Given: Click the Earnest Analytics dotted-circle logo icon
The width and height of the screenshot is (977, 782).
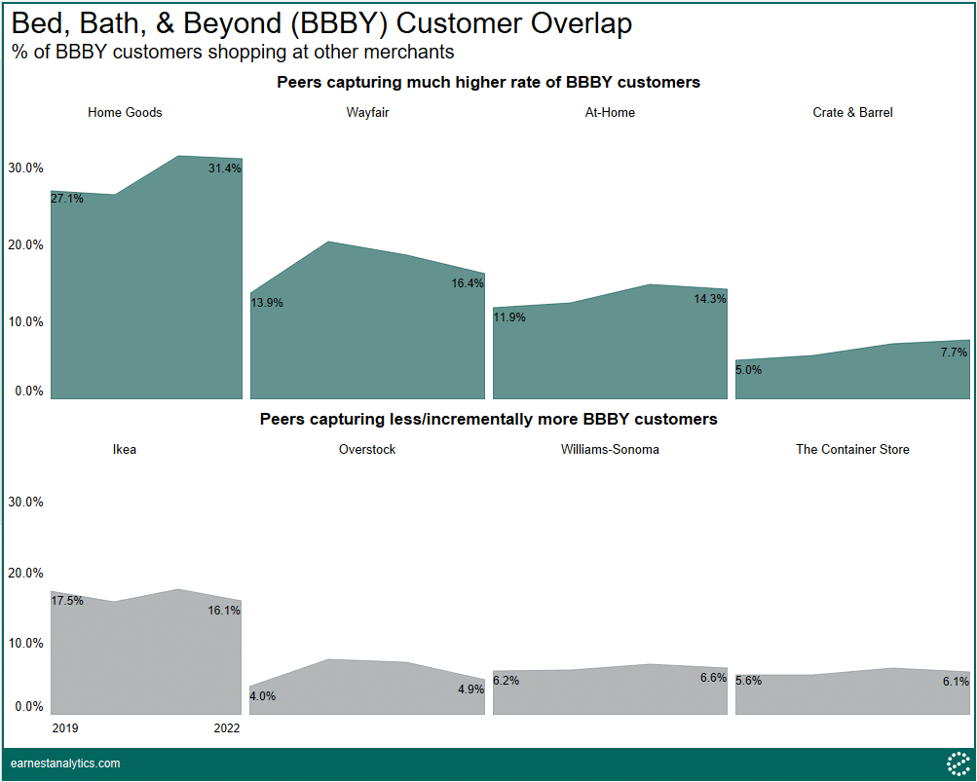Looking at the screenshot, I should (958, 763).
